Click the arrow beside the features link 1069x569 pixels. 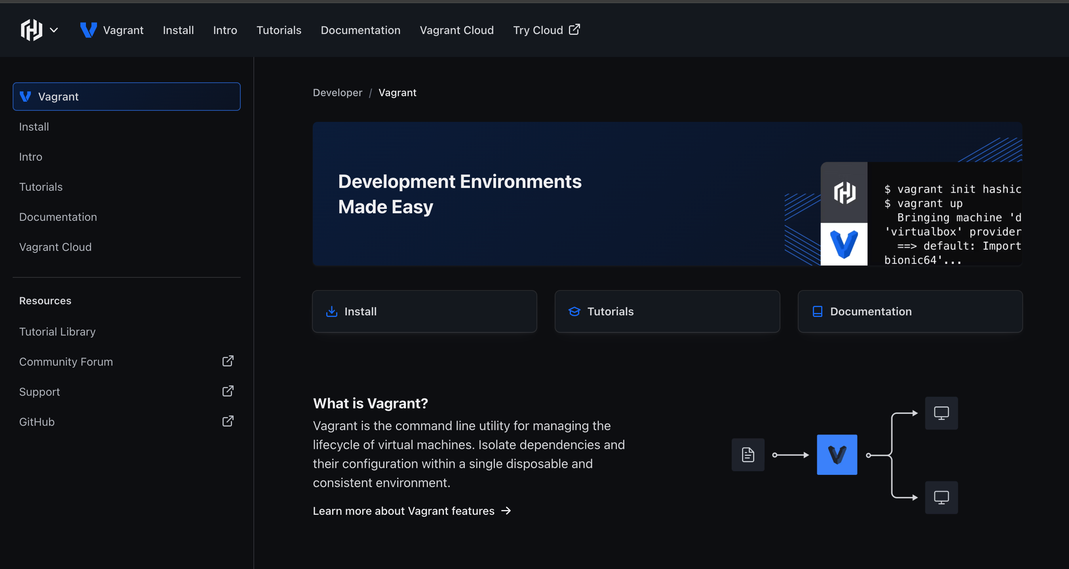pos(506,511)
